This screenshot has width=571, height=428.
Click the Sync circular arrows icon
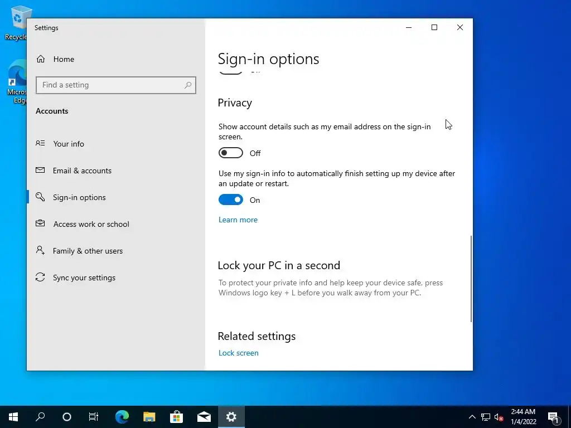click(x=40, y=278)
